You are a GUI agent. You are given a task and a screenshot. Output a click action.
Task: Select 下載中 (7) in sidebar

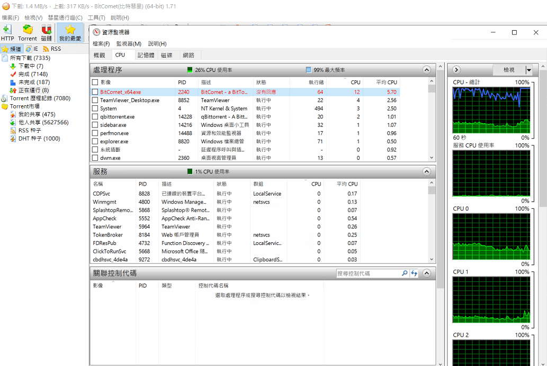tap(31, 66)
